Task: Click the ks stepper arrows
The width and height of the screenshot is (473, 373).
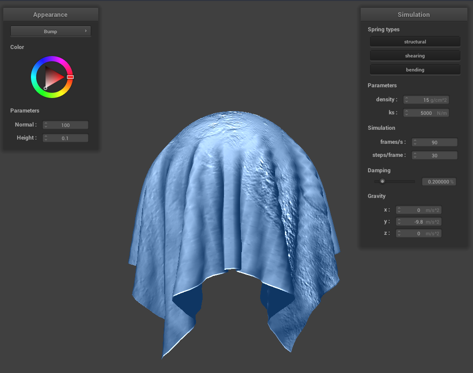Action: click(407, 113)
